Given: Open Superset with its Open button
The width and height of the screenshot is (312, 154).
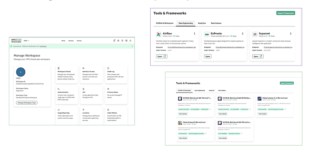Looking at the screenshot, I should tap(258, 56).
